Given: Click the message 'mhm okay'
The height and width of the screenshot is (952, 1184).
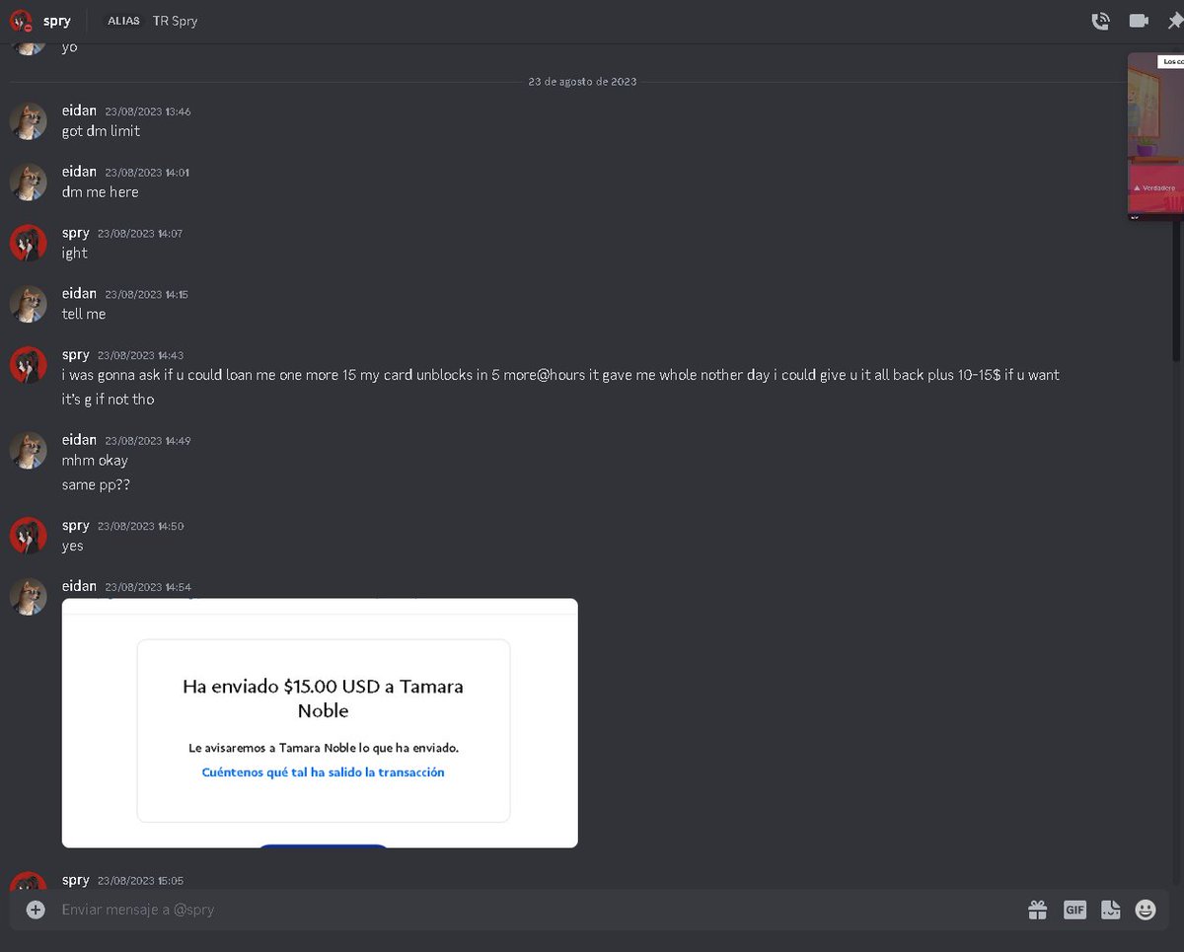Looking at the screenshot, I should pyautogui.click(x=95, y=461).
